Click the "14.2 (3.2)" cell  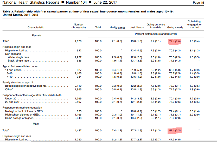coord(136,99)
